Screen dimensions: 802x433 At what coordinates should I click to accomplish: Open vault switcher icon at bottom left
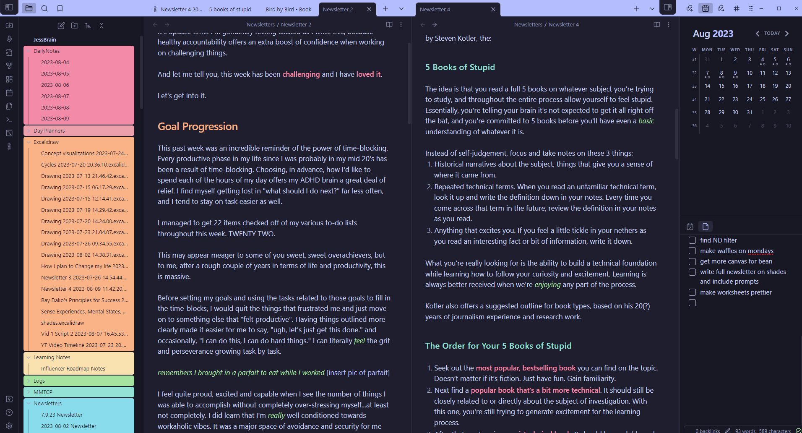click(9, 399)
